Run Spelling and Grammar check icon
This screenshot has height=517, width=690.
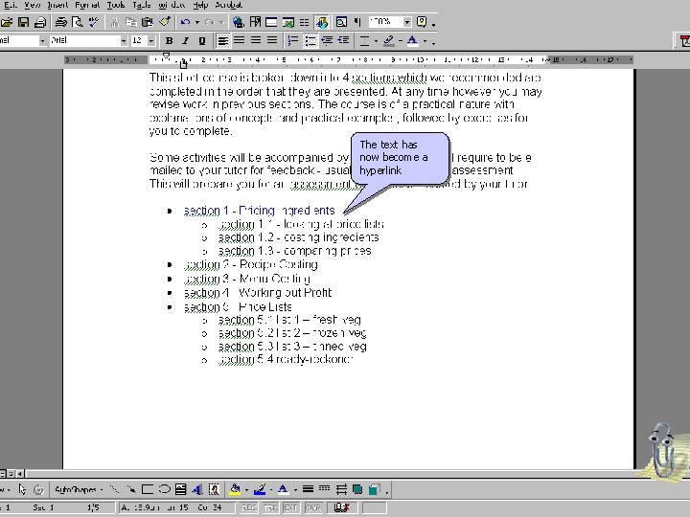94,22
